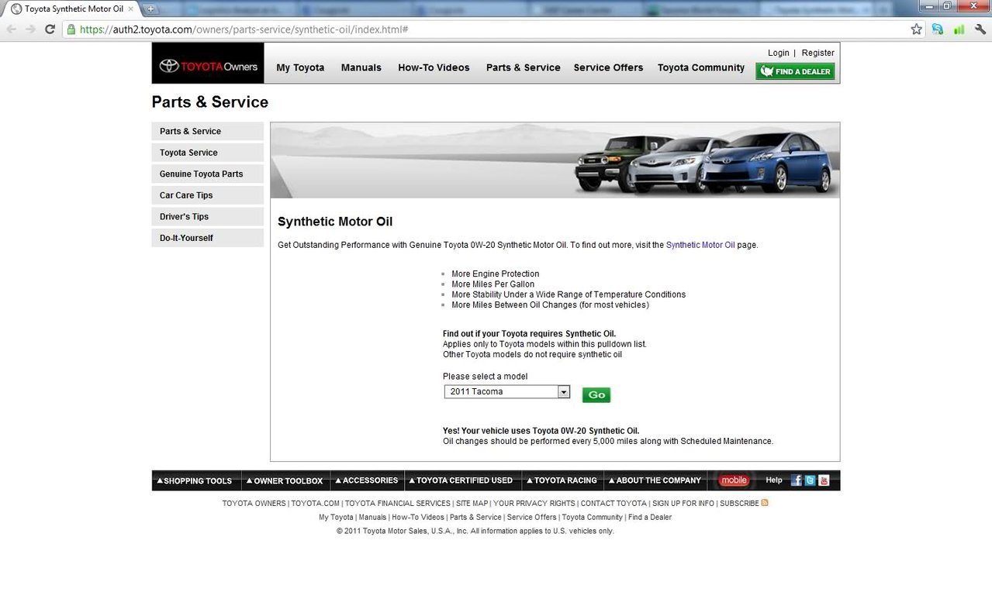The width and height of the screenshot is (992, 592).
Task: Follow the Synthetic Motor Oil page link
Action: click(x=700, y=245)
